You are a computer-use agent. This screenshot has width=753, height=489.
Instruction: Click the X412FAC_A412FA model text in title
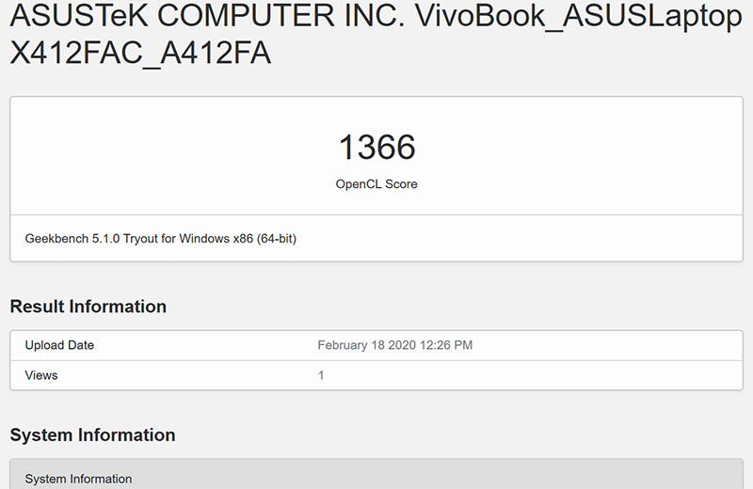pos(140,54)
